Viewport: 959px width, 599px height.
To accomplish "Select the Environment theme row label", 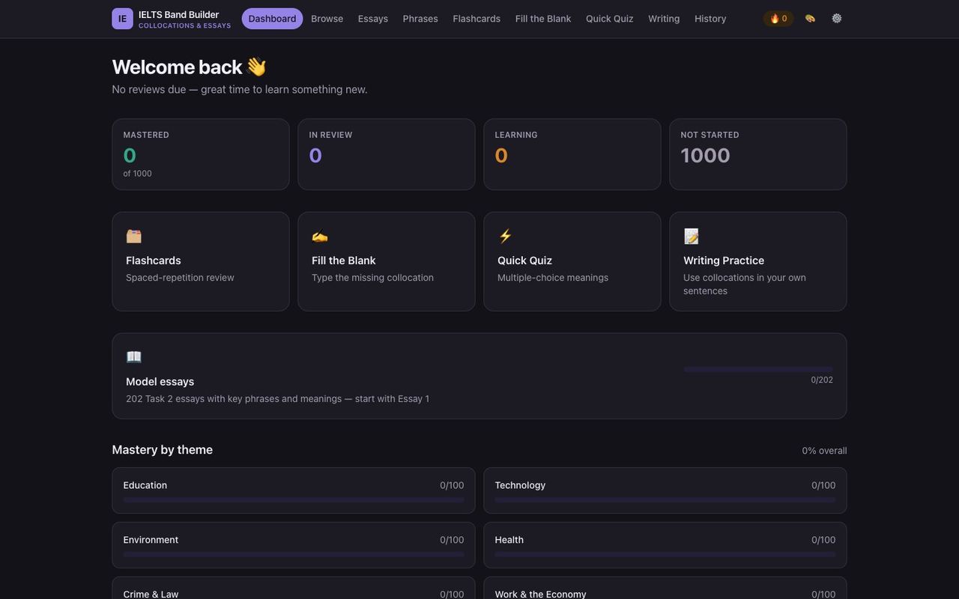I will point(151,540).
